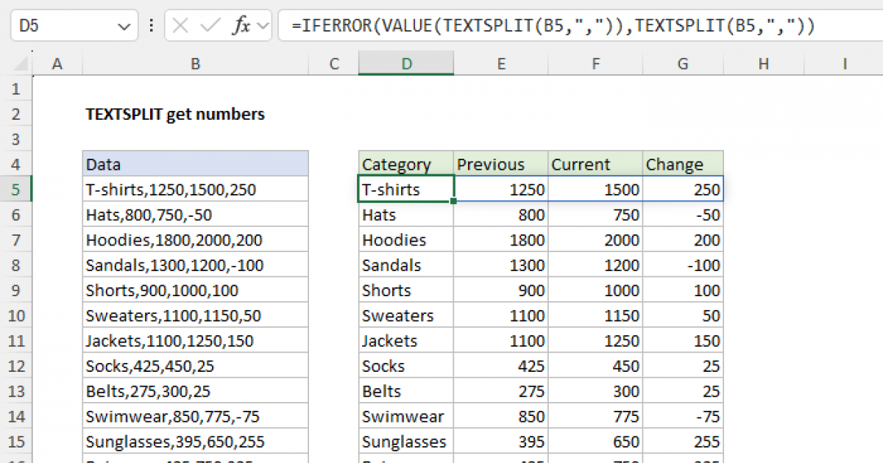Screen dimensions: 883x463
Task: Click the TEXTSPLIT get numbers title cell
Action: pyautogui.click(x=175, y=115)
